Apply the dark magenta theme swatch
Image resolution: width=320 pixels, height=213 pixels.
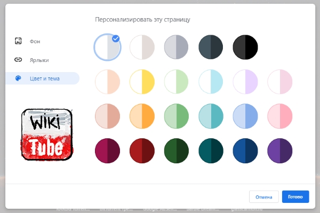(107, 151)
